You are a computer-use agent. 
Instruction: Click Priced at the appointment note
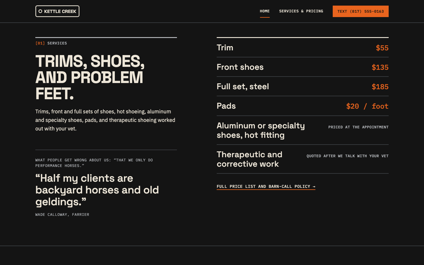click(x=358, y=127)
